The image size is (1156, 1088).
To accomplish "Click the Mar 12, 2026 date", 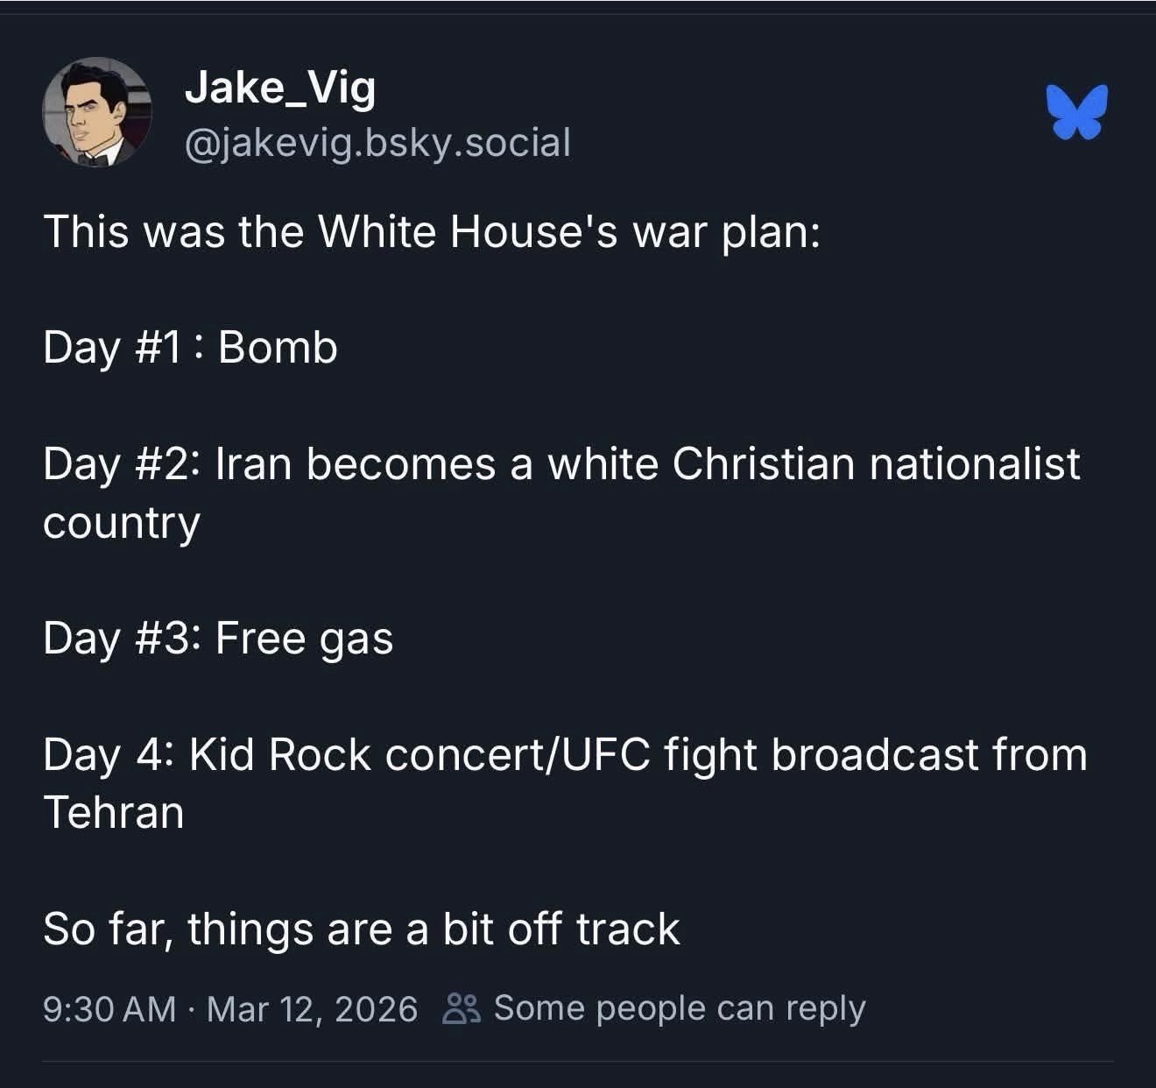I will (313, 1008).
